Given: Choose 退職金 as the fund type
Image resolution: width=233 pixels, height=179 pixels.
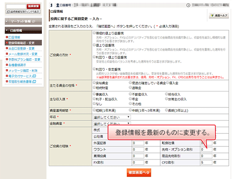Looking at the screenshot, I should 130,87.
